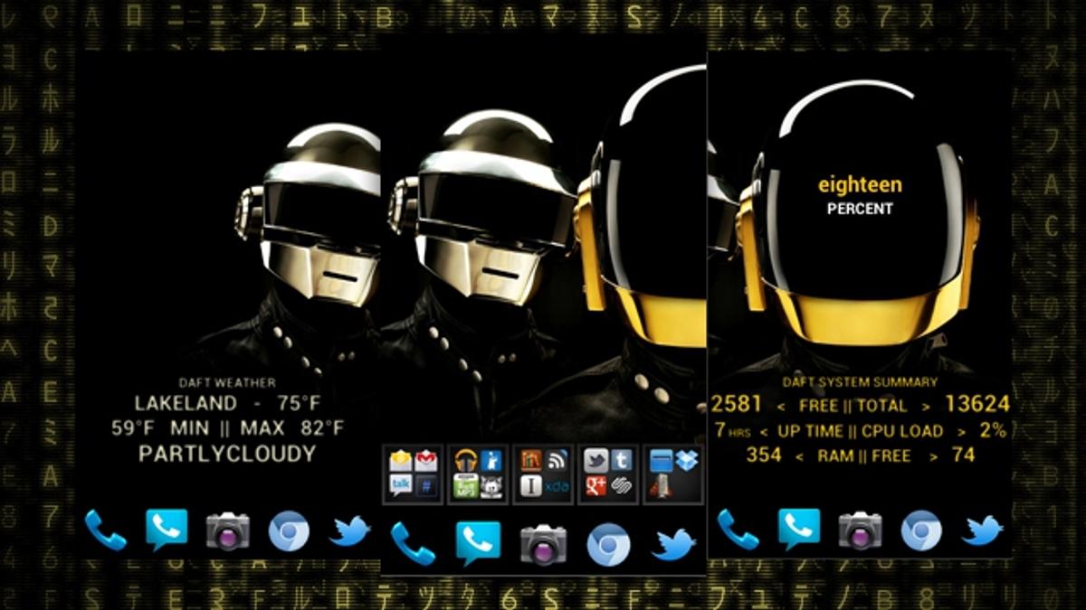Image resolution: width=1086 pixels, height=610 pixels.
Task: Open Phone dialer on right screen
Action: tap(738, 530)
